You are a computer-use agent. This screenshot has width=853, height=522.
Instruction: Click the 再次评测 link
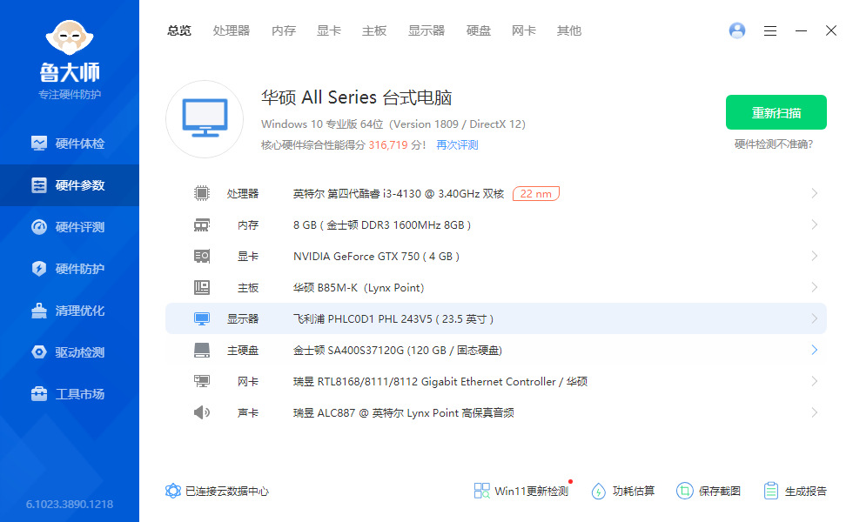(x=457, y=145)
